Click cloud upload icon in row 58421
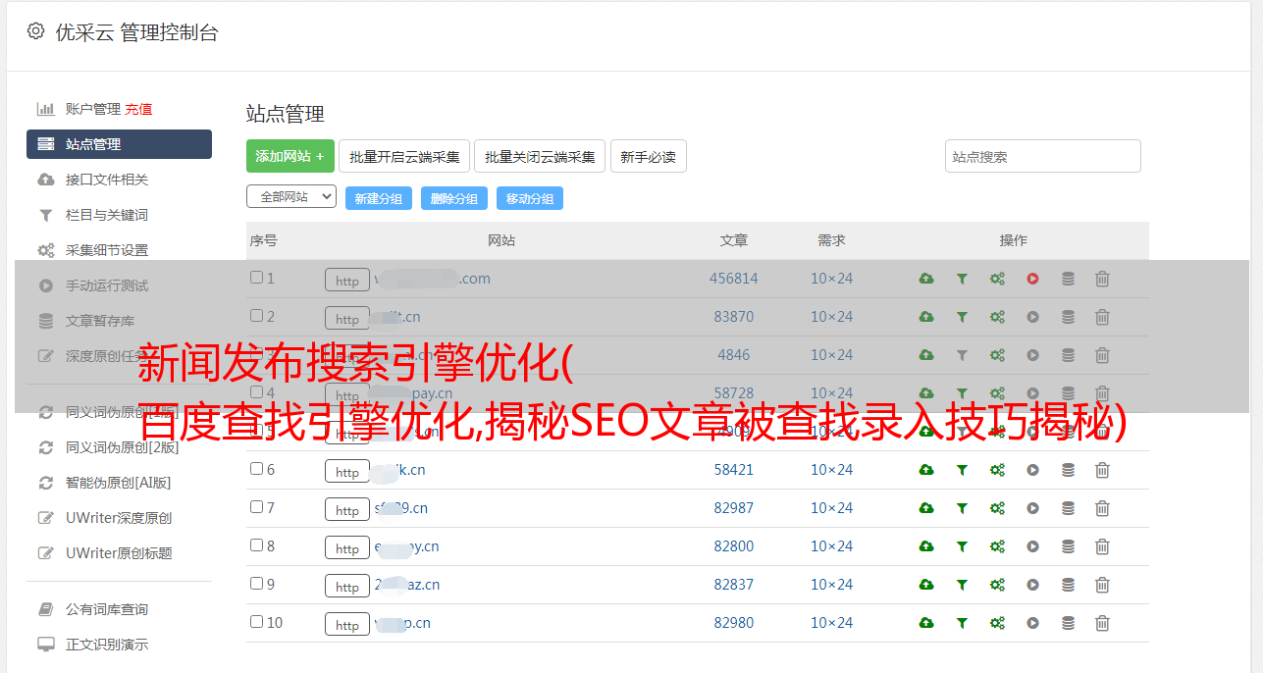This screenshot has height=673, width=1263. point(926,470)
